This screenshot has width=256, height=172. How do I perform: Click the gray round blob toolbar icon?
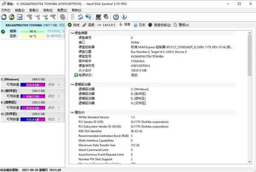click(x=63, y=17)
